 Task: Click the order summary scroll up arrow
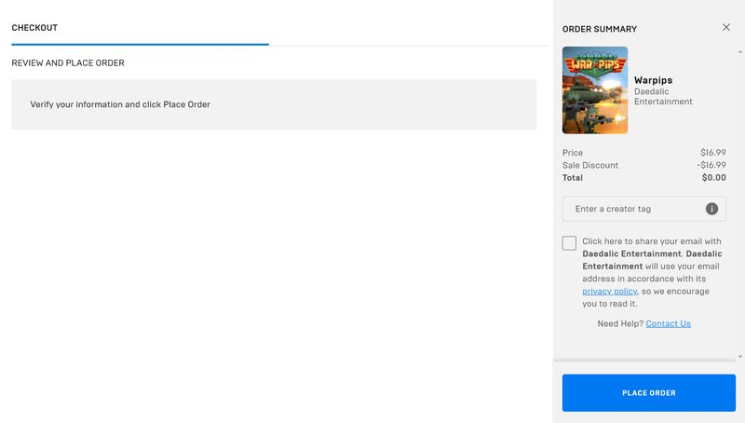[739, 51]
